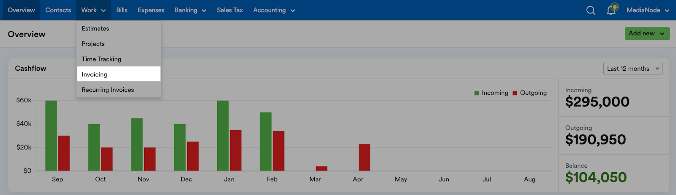This screenshot has height=195, width=676.
Task: Click the red Outgoing legend square
Action: (515, 93)
